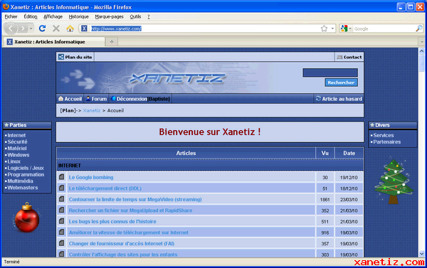Open article Les bugs les plus connus

point(112,222)
